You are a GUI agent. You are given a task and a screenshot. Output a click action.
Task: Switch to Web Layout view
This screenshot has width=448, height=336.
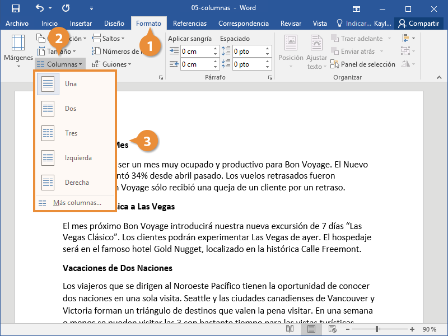pyautogui.click(x=333, y=329)
